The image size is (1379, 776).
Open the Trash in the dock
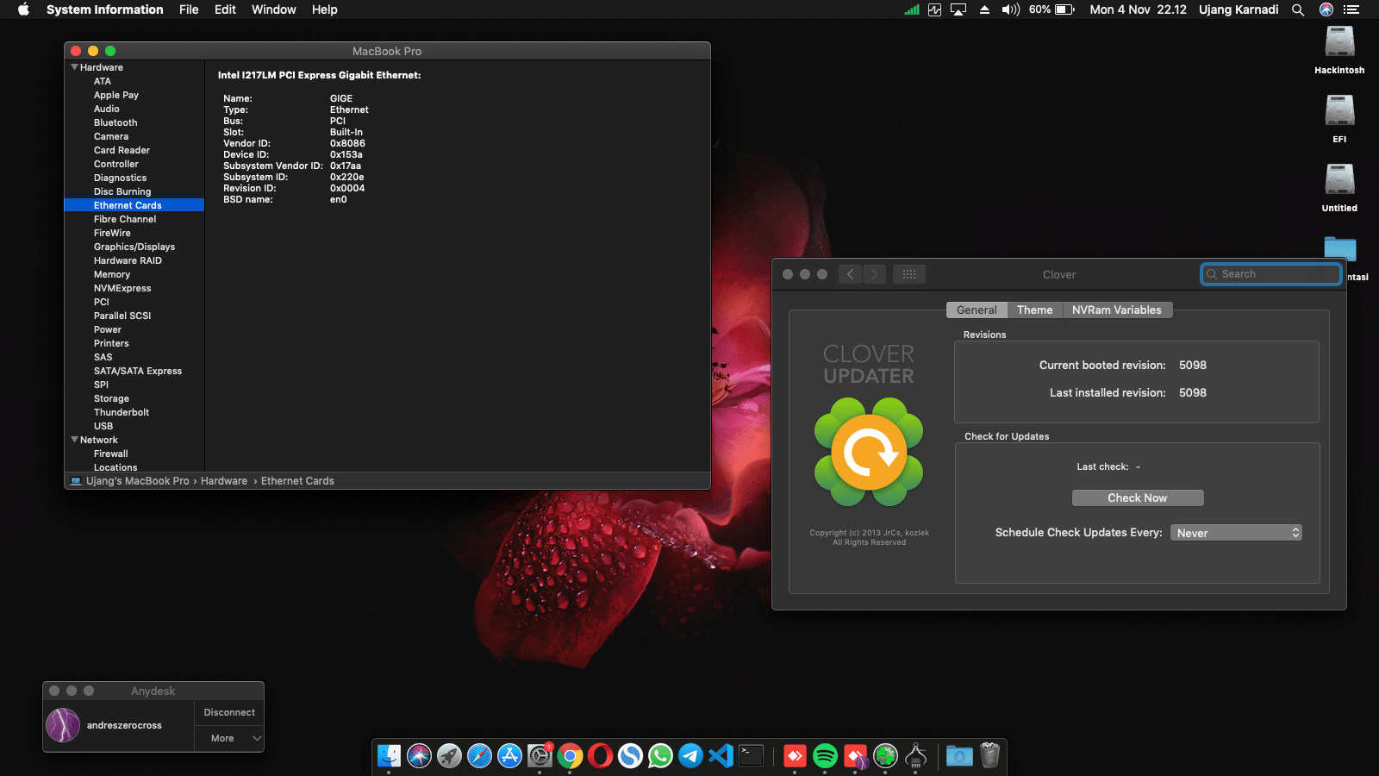pyautogui.click(x=989, y=756)
